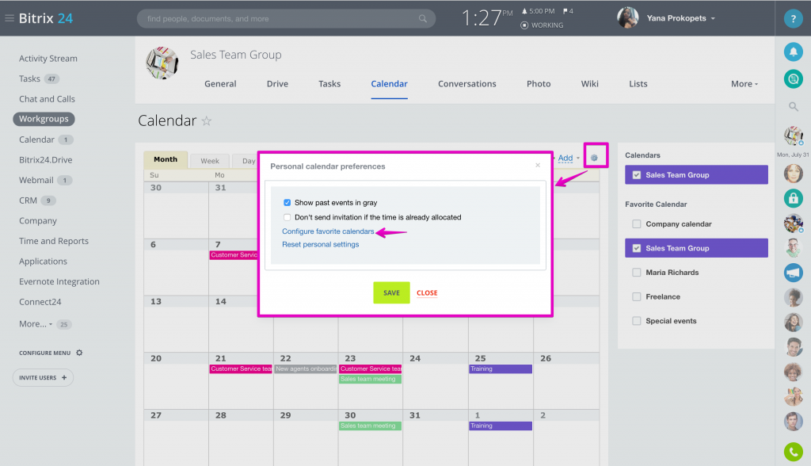Click the 5:00 PM alarm bell indicator
The image size is (811, 466).
pos(538,11)
